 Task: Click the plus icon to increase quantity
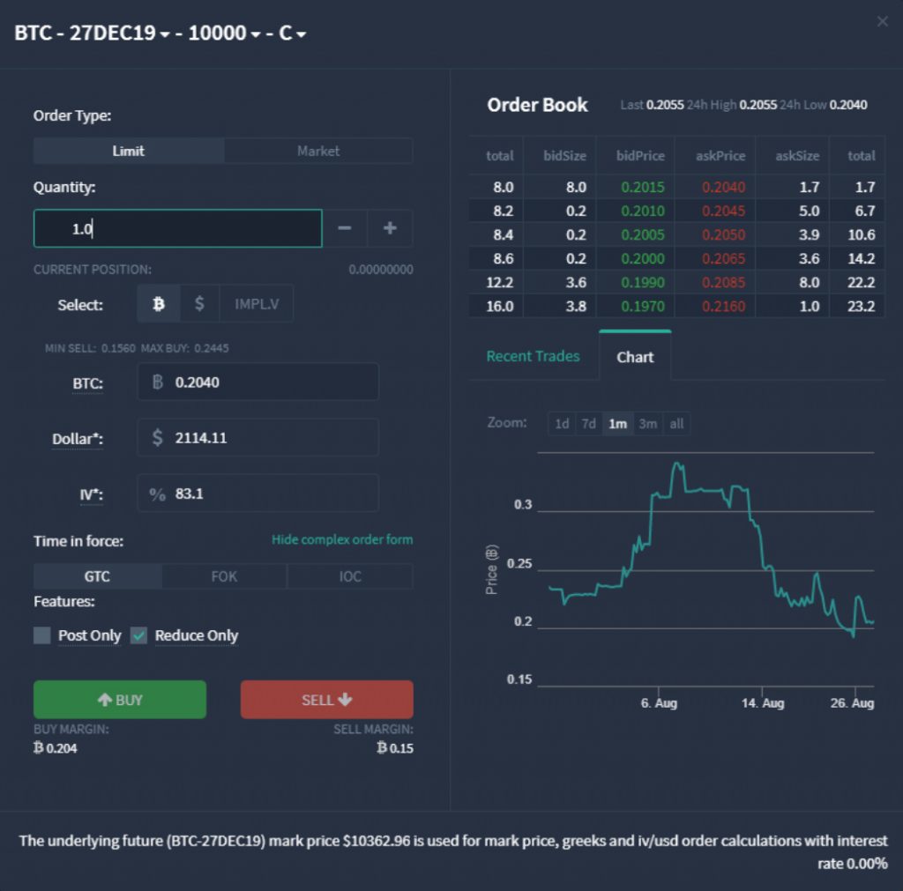point(389,227)
